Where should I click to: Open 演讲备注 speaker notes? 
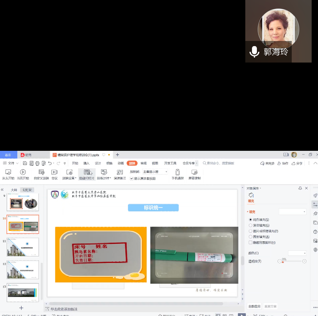pyautogui.click(x=120, y=172)
